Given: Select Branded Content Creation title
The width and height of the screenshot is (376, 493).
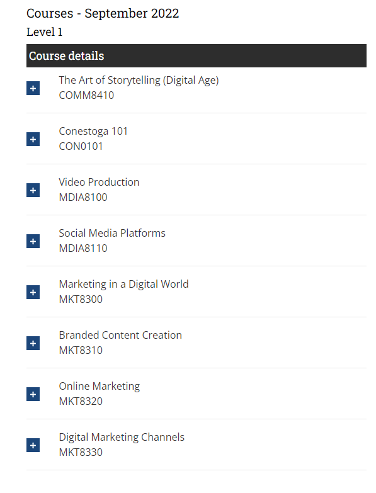Looking at the screenshot, I should click(120, 335).
